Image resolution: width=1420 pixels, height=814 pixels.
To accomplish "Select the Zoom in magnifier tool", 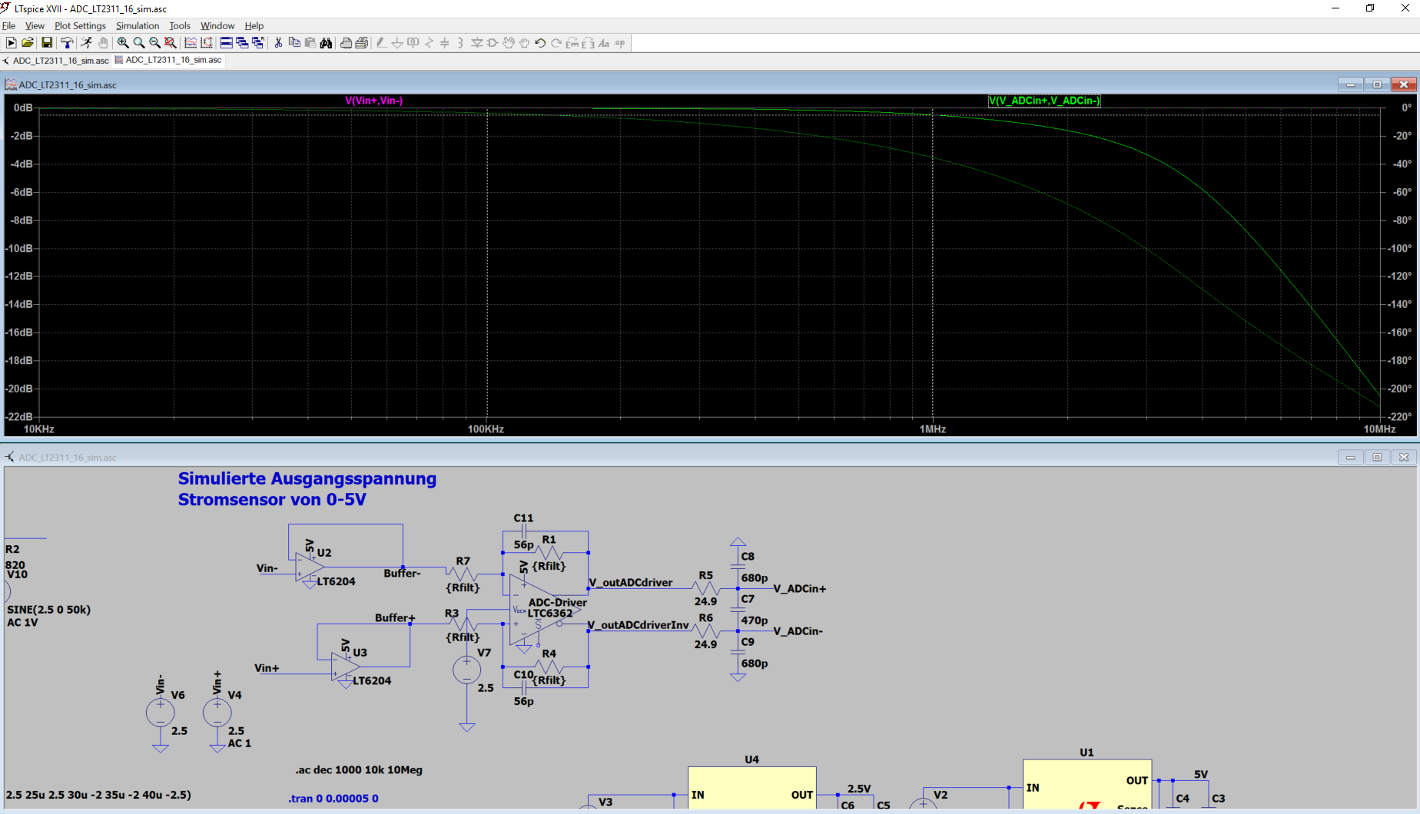I will click(122, 43).
